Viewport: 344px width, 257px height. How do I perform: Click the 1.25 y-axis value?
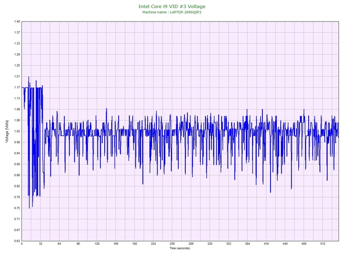[17, 66]
